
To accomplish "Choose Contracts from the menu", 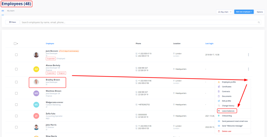I will [x=226, y=91].
